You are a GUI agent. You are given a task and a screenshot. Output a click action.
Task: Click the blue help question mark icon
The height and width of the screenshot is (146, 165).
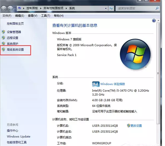pos(154,20)
